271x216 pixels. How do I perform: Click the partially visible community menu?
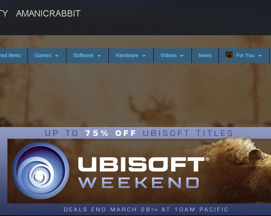pyautogui.click(x=4, y=14)
